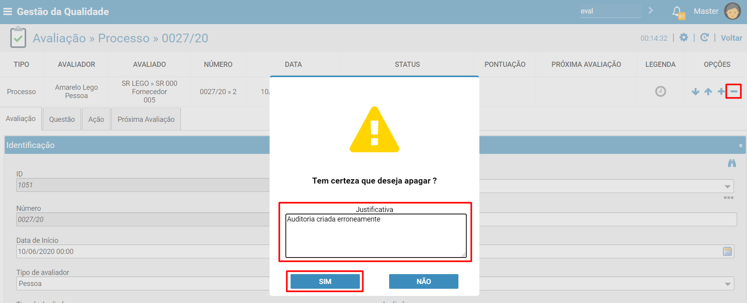Viewport: 747px width, 303px height.
Task: Click the TIPO column header
Action: [x=21, y=64]
